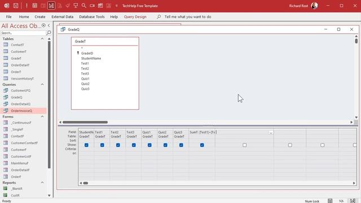This screenshot has height=203, width=361.
Task: Click the Access application logo icon
Action: pos(7,6)
